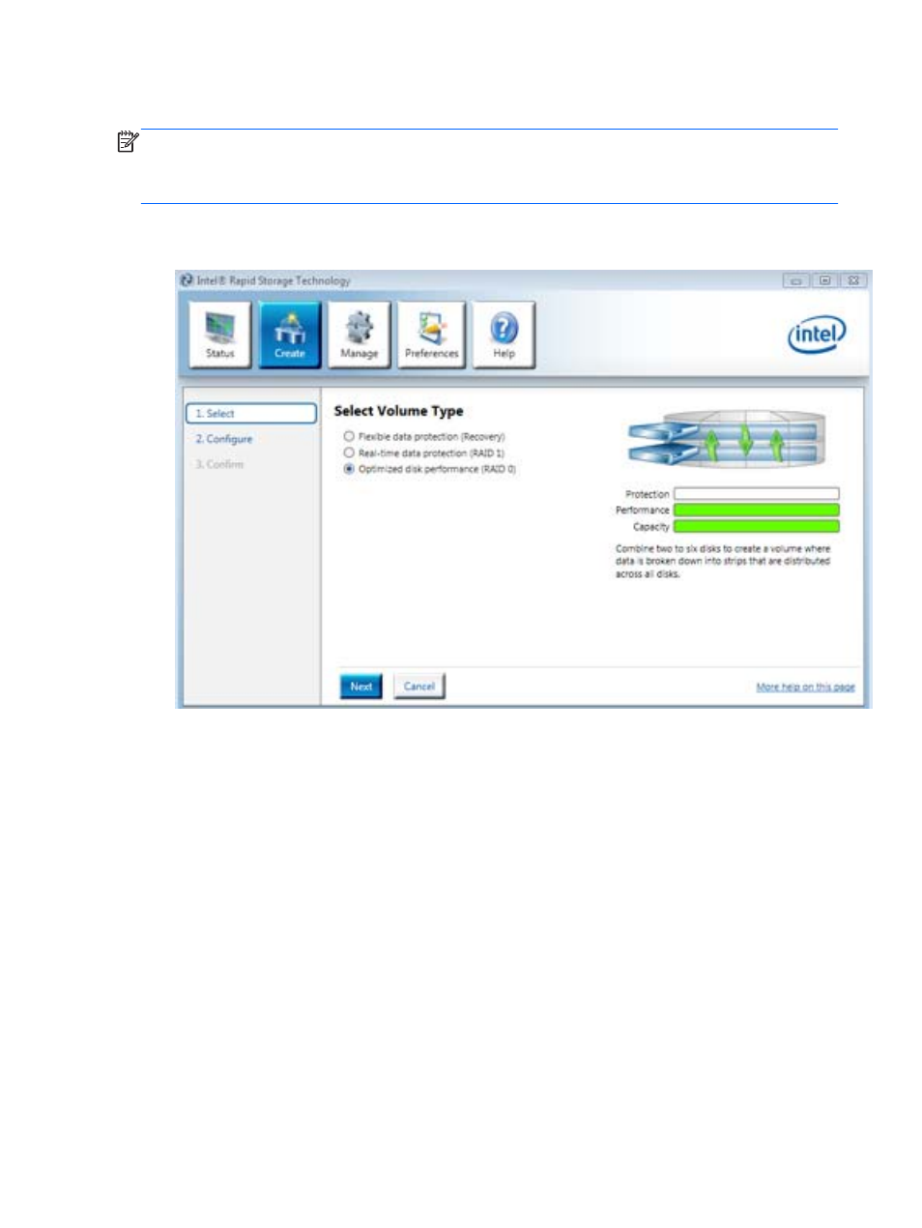Close the Rapid Storage Technology window
This screenshot has width=922, height=1228.
[853, 280]
